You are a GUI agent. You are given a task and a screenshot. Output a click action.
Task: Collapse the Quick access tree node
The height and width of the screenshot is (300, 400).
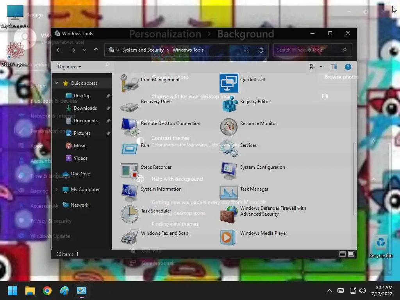[x=56, y=83]
